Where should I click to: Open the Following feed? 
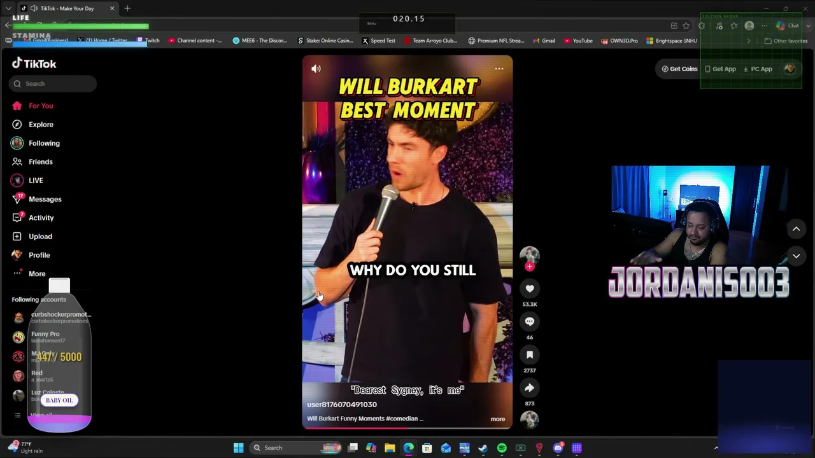click(x=36, y=143)
